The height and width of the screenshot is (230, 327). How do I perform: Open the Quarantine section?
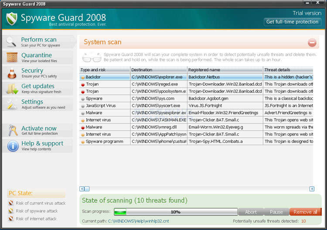(x=37, y=57)
